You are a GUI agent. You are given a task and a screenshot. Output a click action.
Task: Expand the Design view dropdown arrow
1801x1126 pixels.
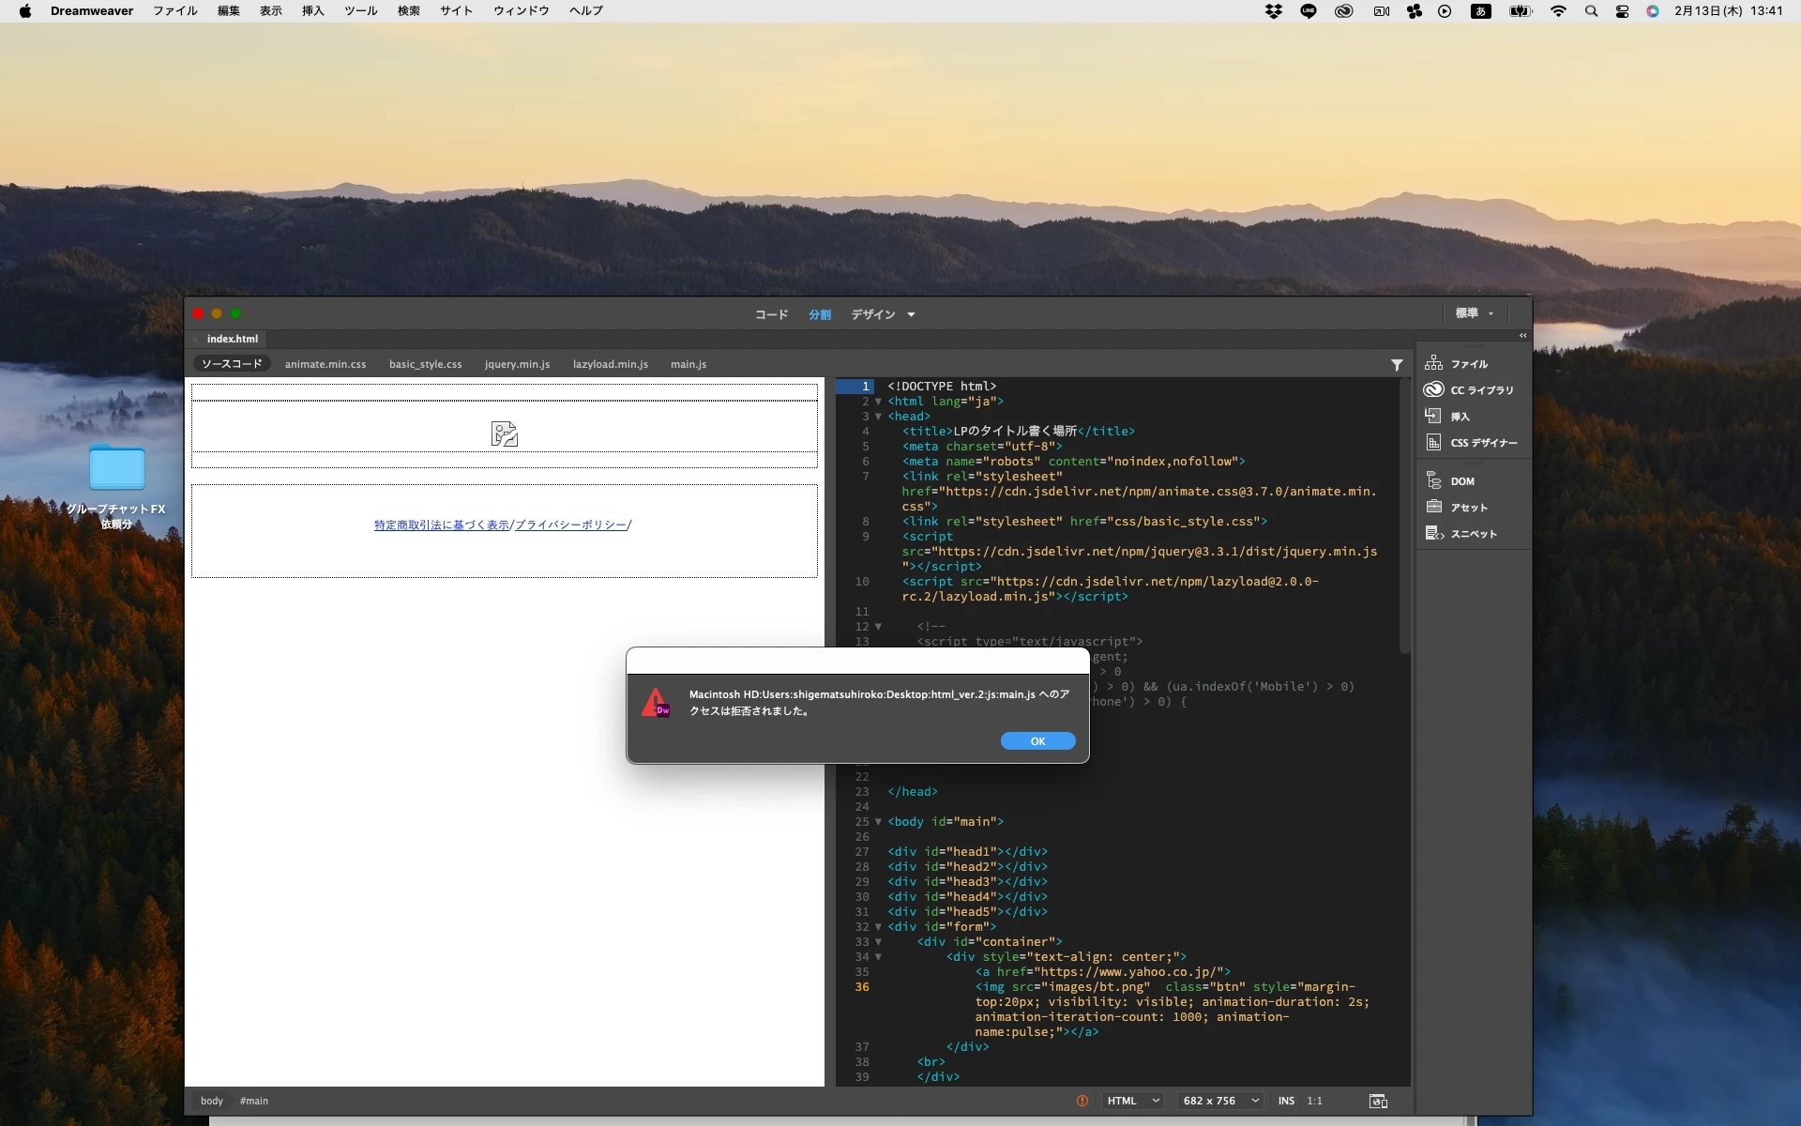point(911,314)
